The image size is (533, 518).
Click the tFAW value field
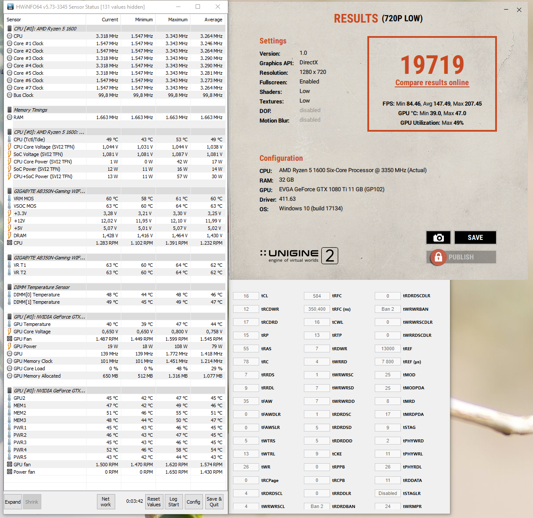click(246, 401)
